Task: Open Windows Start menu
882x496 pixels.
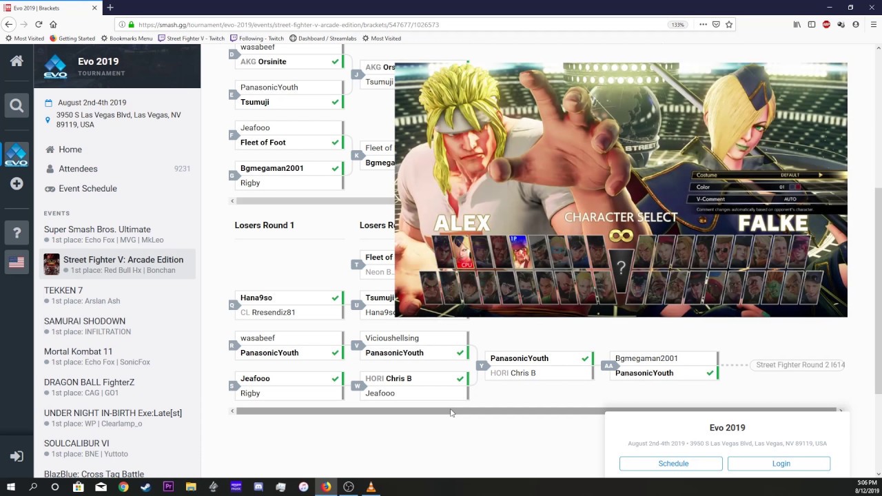Action: pos(10,487)
